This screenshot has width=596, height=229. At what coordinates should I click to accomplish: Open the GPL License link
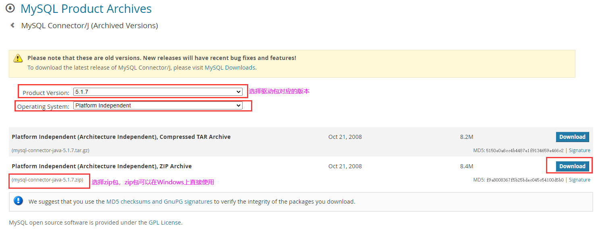(x=165, y=222)
